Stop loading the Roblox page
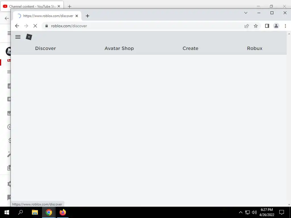This screenshot has height=218, width=291. 35,26
